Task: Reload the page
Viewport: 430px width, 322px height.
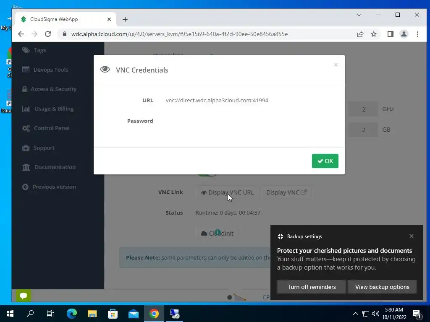Action: tap(48, 34)
